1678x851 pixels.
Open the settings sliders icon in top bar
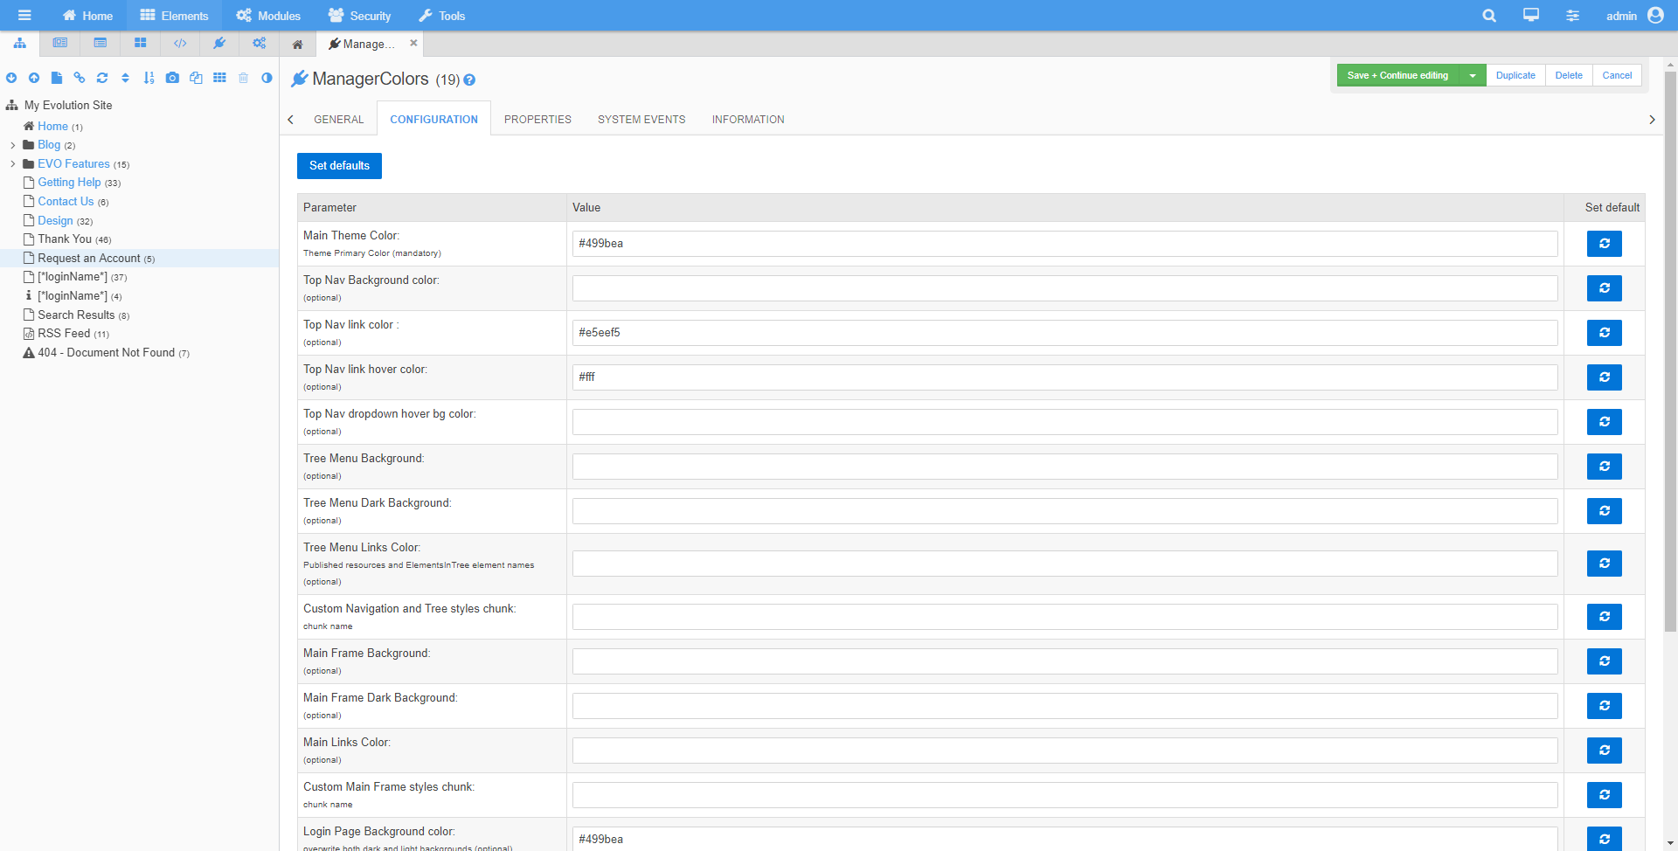pyautogui.click(x=1572, y=15)
